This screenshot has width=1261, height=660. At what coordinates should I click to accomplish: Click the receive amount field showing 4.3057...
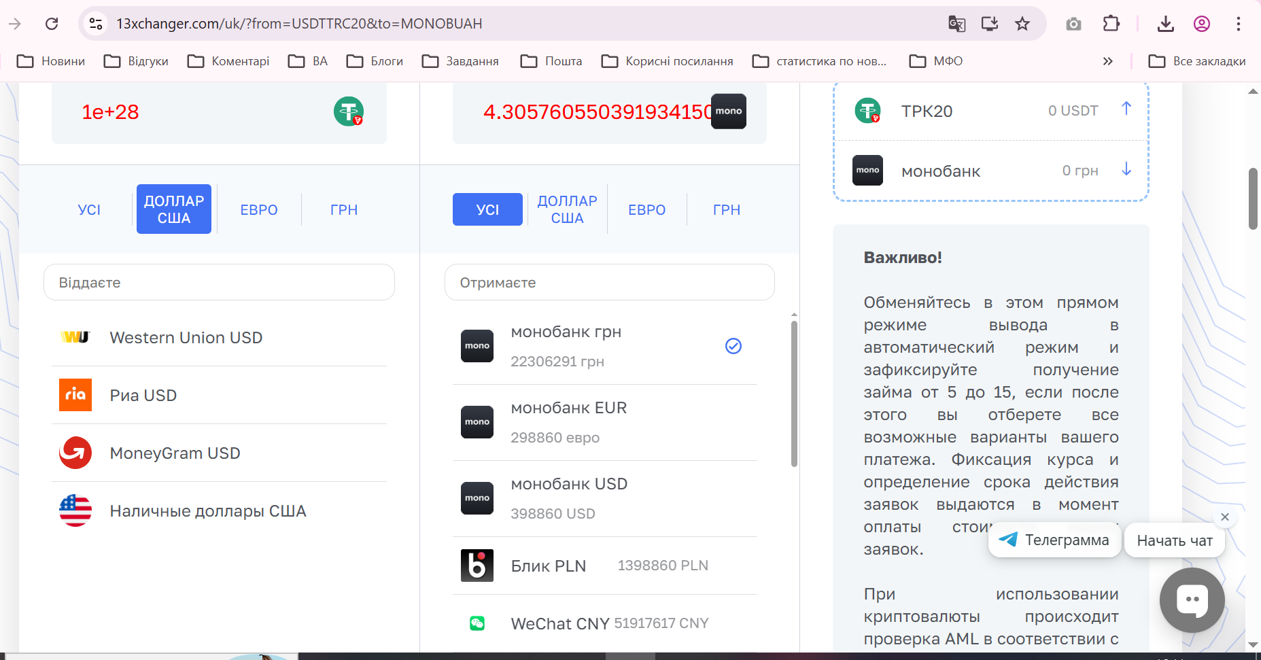610,112
